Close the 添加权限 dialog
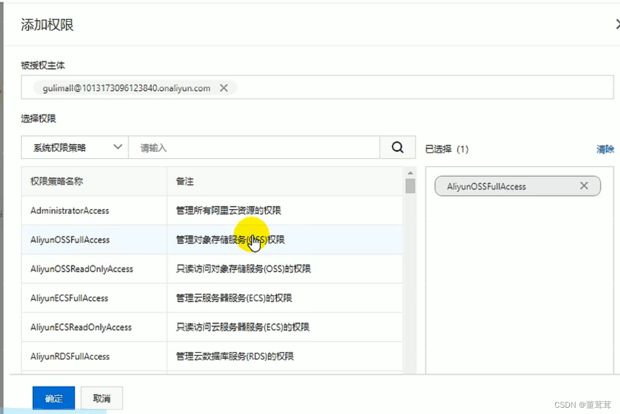The image size is (620, 414). coord(618,24)
